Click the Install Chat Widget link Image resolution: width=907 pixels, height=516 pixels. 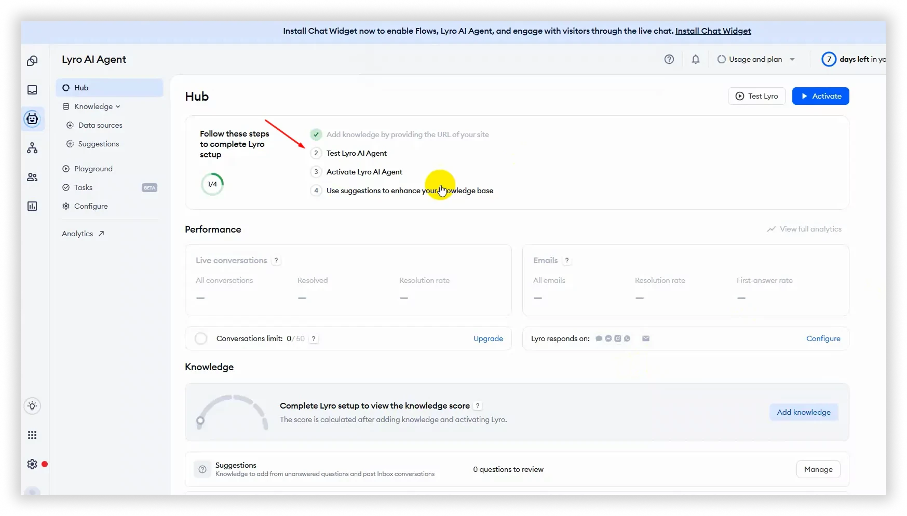[x=713, y=31]
